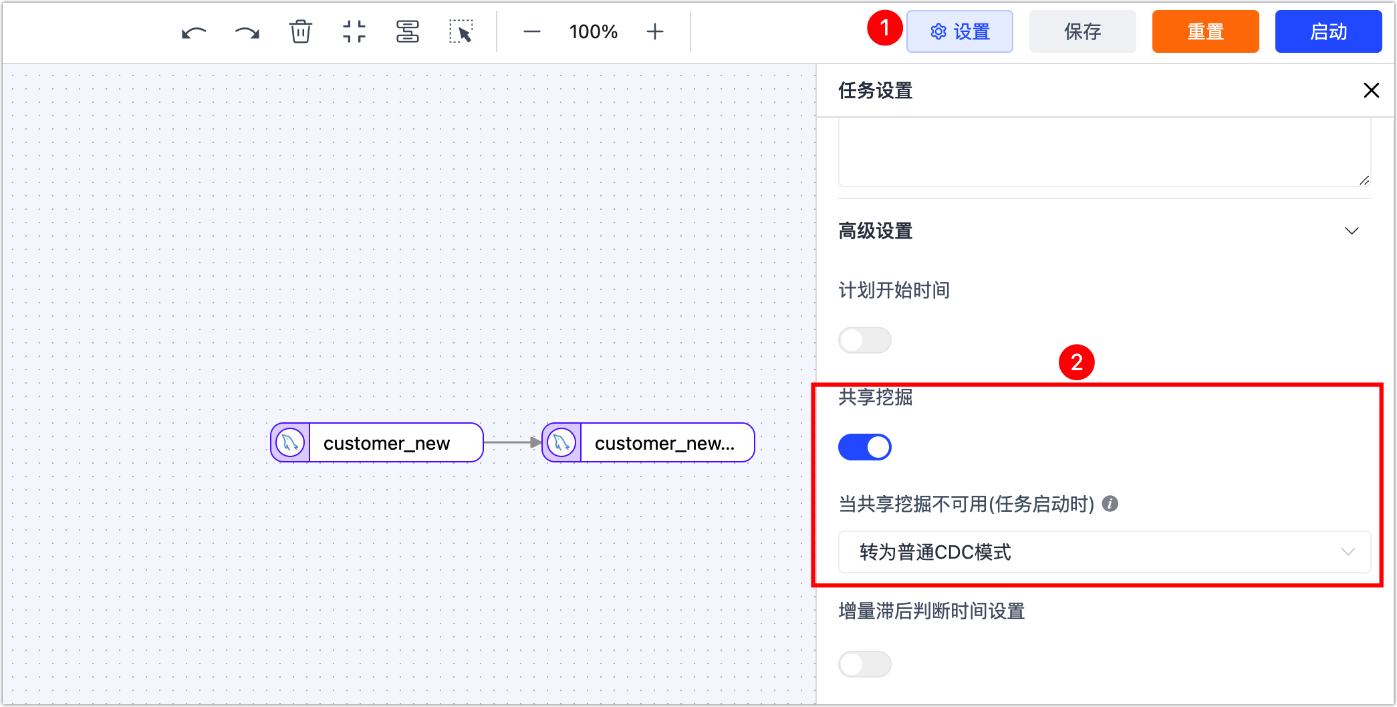Zoom in with the plus icon

(x=655, y=31)
